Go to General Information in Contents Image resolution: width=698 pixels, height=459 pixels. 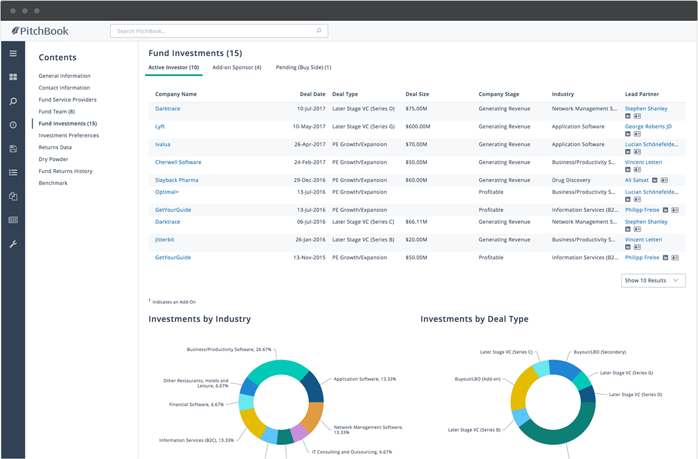pyautogui.click(x=65, y=76)
